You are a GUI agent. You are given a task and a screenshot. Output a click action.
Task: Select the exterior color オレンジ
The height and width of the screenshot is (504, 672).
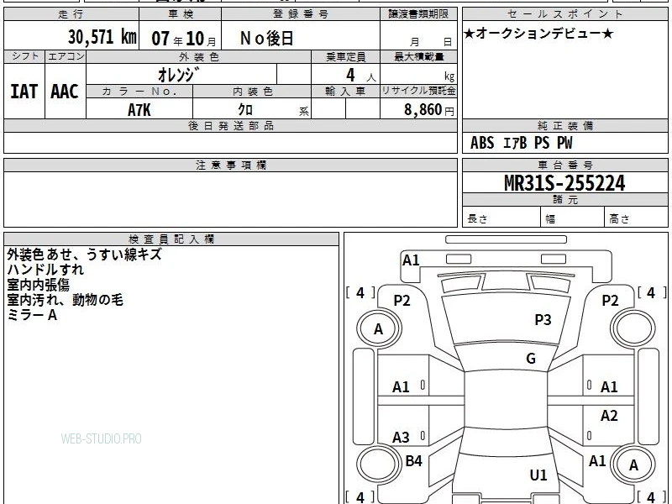[x=179, y=75]
